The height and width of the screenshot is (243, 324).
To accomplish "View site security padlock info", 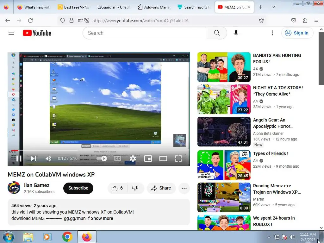I will coord(72,20).
